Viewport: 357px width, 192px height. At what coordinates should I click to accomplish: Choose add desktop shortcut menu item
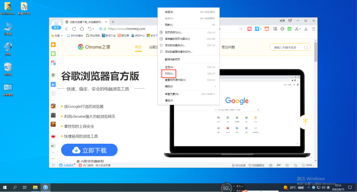(x=189, y=52)
